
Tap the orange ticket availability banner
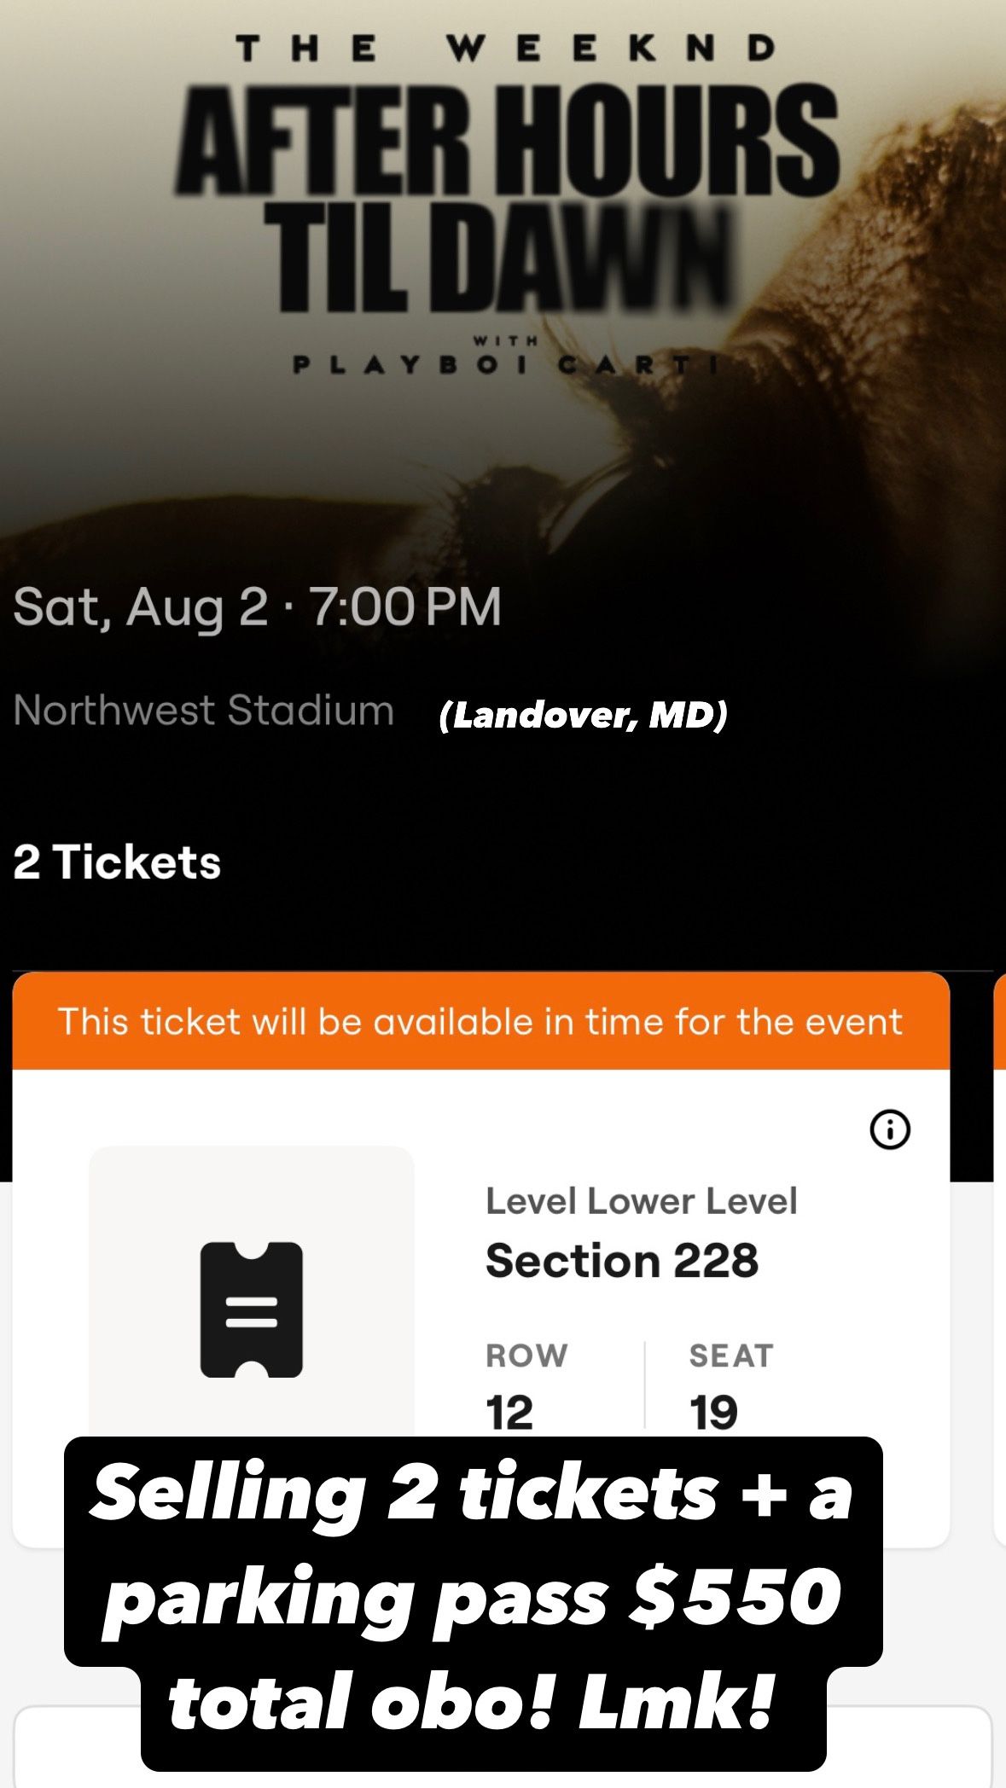(480, 1021)
